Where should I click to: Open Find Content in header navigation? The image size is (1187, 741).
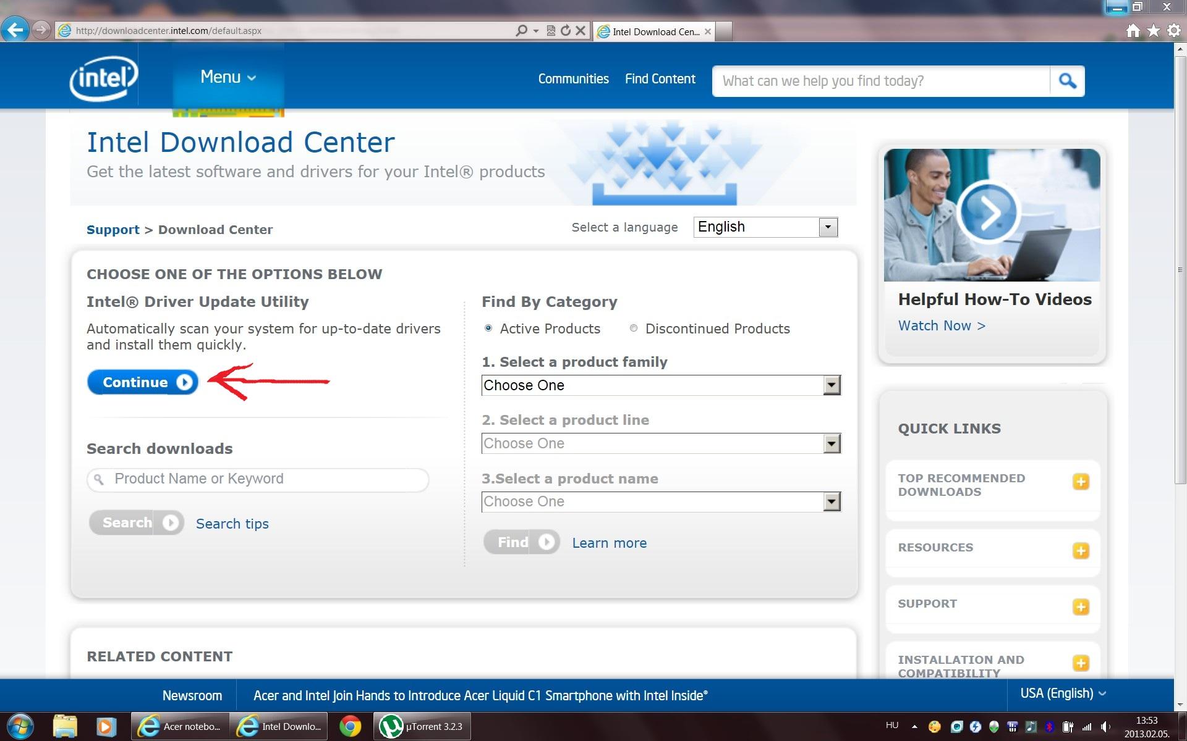pyautogui.click(x=660, y=79)
